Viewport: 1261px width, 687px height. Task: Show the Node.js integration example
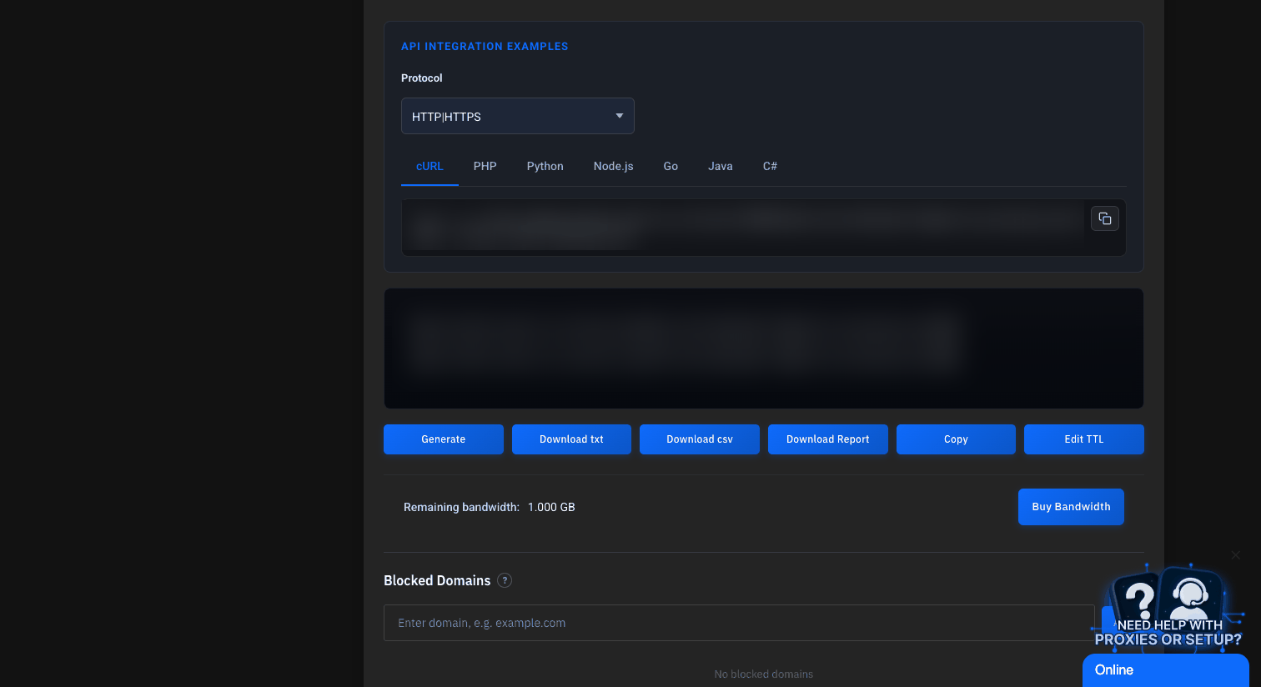coord(614,166)
